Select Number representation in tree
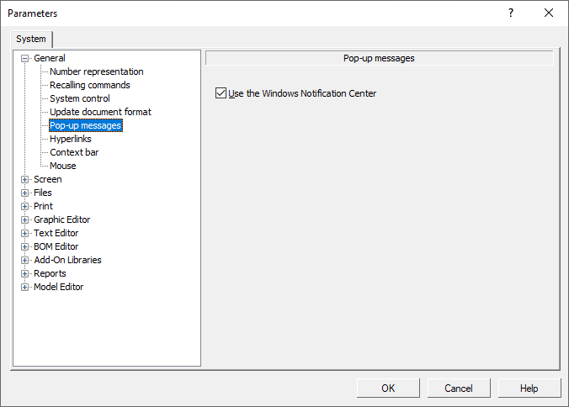569x407 pixels. pyautogui.click(x=96, y=71)
